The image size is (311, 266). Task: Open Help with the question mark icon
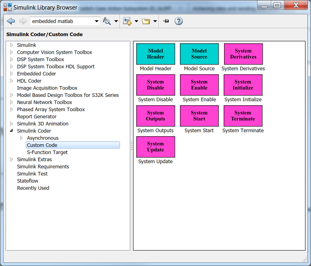[178, 21]
